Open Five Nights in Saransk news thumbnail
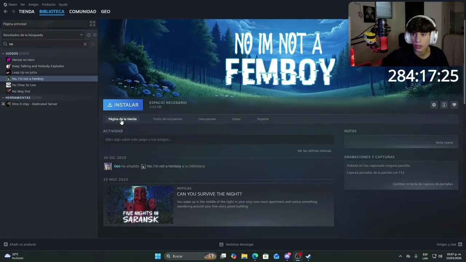This screenshot has width=466, height=262. (140, 205)
